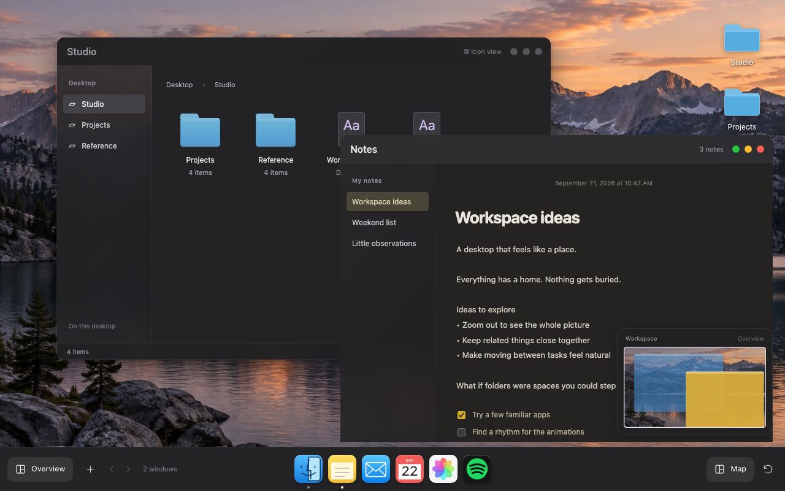Open the Workspace ideas note
The height and width of the screenshot is (491, 785).
pyautogui.click(x=388, y=201)
